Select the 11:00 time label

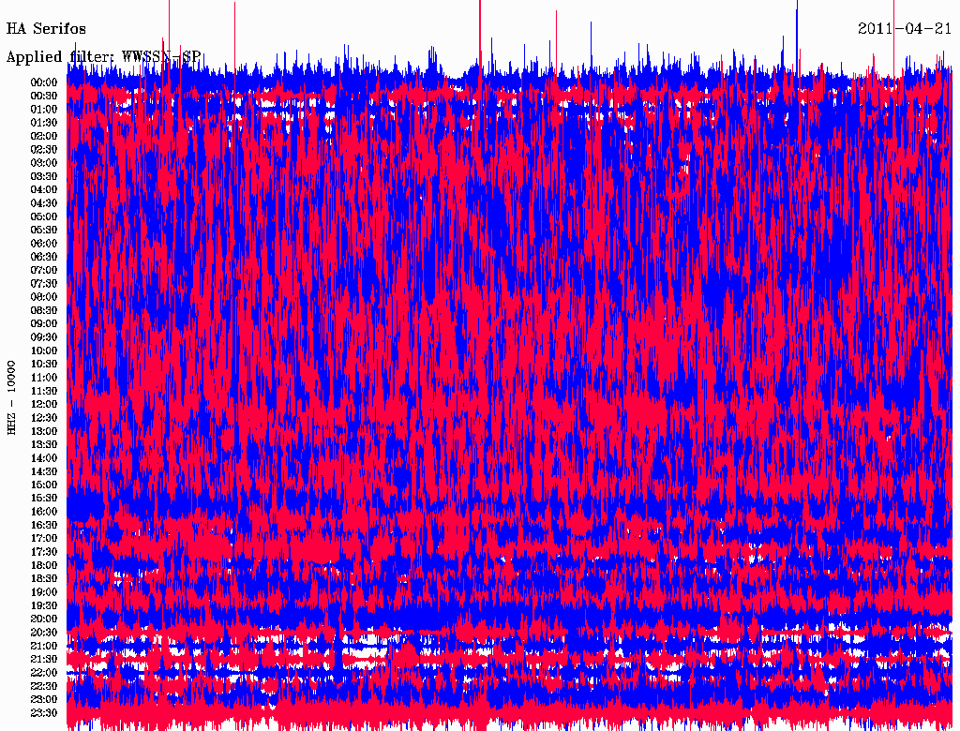point(44,378)
